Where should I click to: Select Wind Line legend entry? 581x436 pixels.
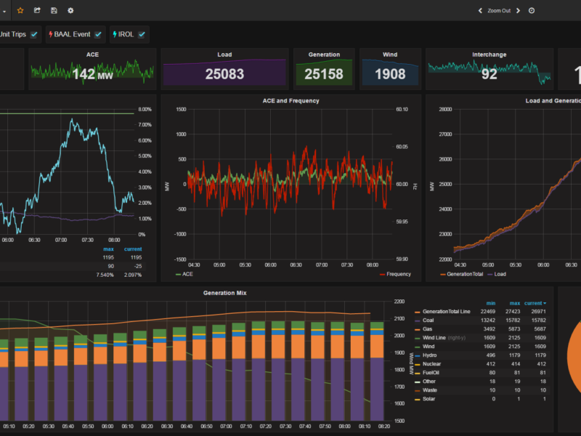coord(434,338)
